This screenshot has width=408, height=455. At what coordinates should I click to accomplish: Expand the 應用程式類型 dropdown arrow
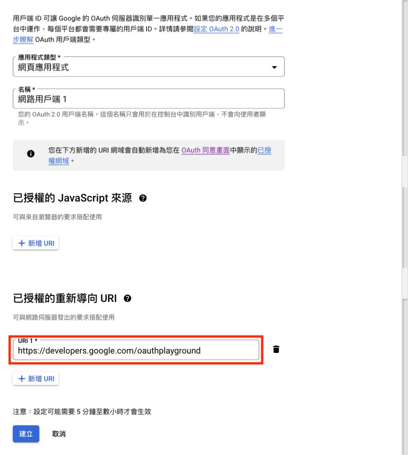[x=274, y=67]
